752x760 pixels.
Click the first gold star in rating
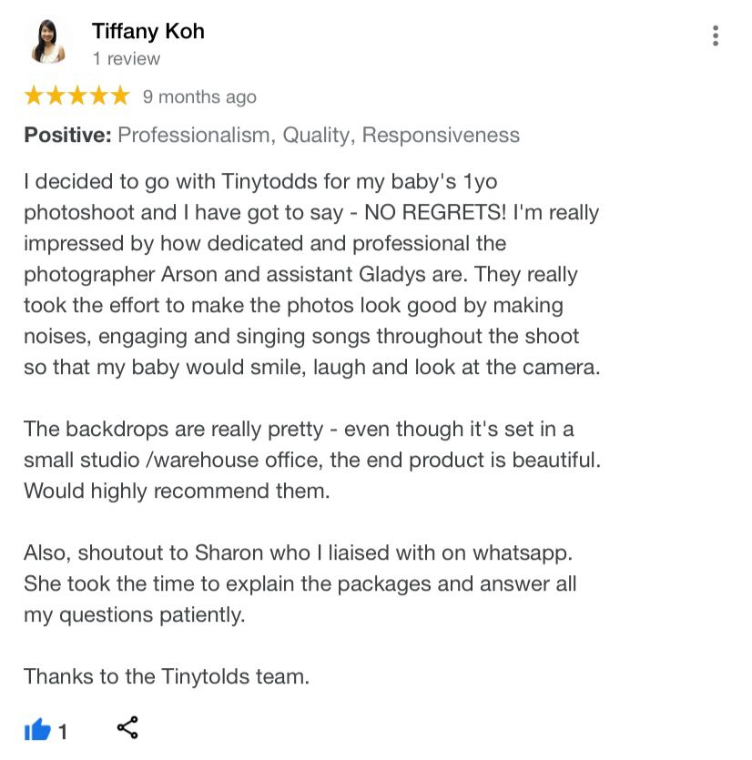coord(34,96)
